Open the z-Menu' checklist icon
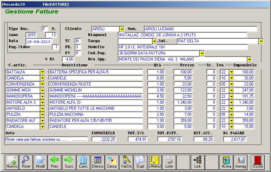 pyautogui.click(x=155, y=162)
